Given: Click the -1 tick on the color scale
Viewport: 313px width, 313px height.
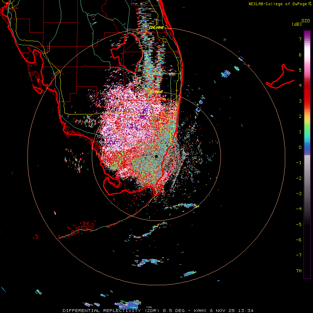Looking at the screenshot, I should (299, 162).
